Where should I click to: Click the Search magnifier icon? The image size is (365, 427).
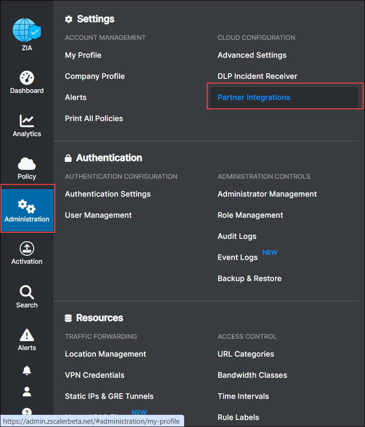[x=27, y=292]
